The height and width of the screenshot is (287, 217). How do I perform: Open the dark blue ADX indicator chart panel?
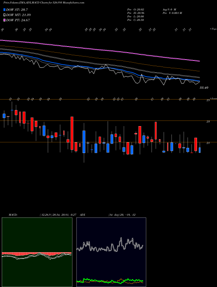point(111,252)
